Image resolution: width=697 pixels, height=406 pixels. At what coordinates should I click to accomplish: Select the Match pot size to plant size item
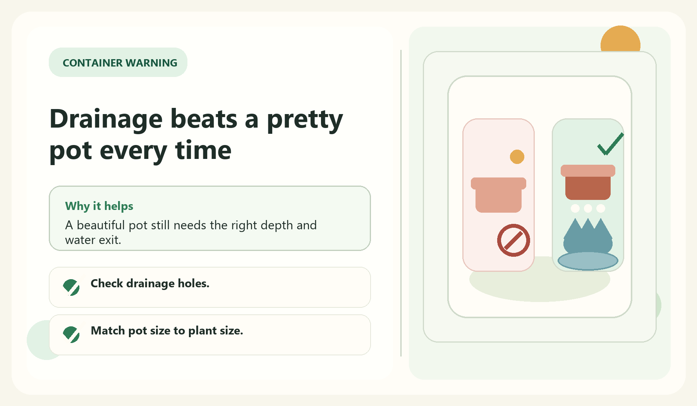coord(210,335)
